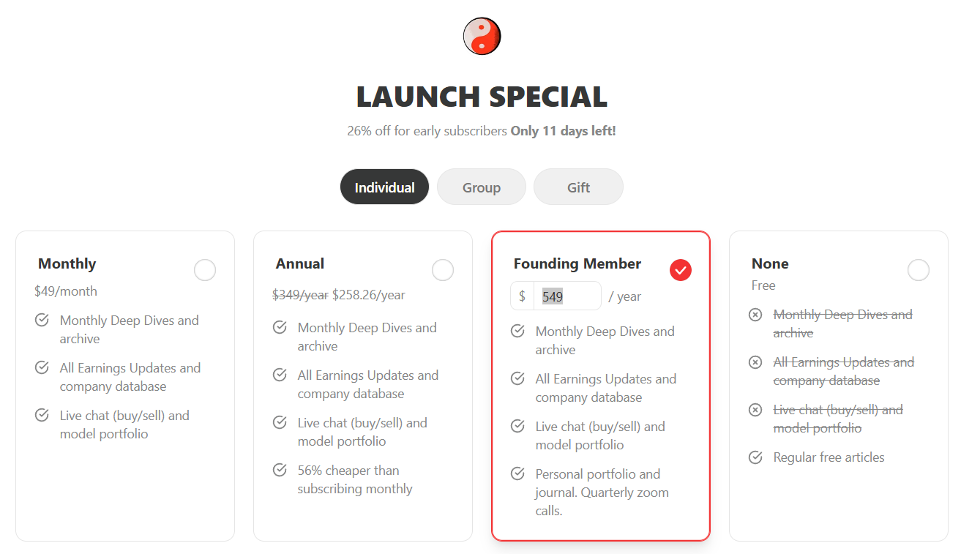Click check icon beside Annual's All Earnings Updates
The height and width of the screenshot is (554, 961).
point(280,375)
